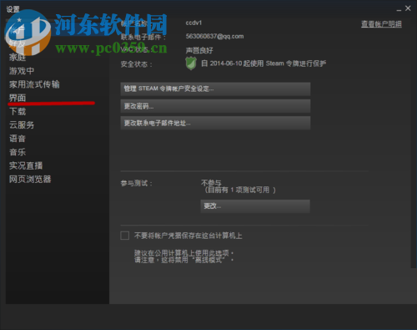Click the green Steam Guard shield icon
417x330 pixels.
coord(191,63)
